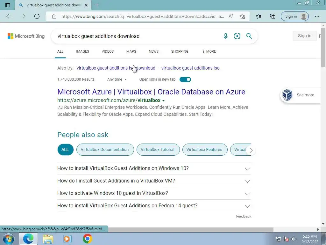Click the Feedback link
The height and width of the screenshot is (245, 326).
tap(244, 216)
